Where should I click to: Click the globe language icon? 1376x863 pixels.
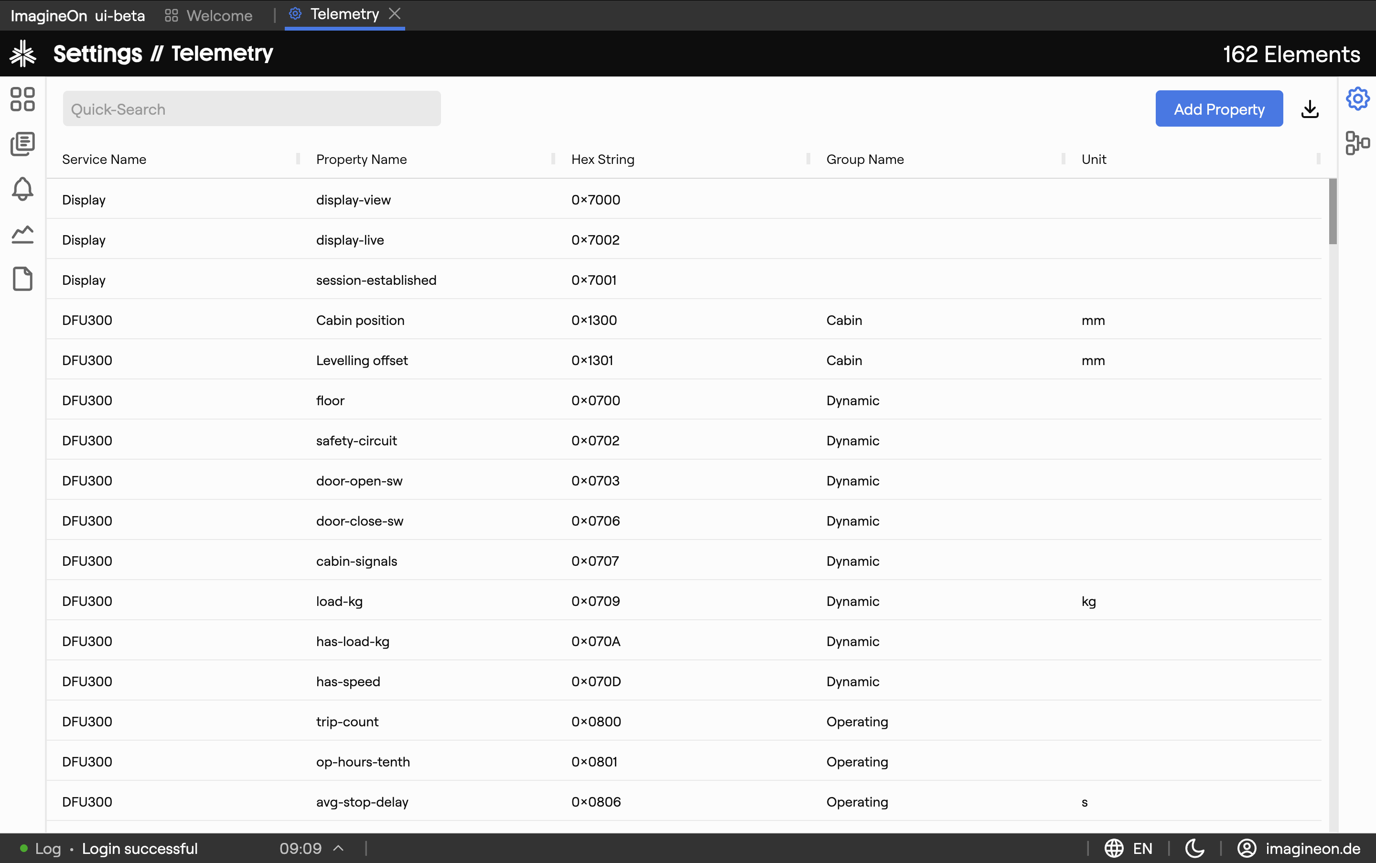point(1114,848)
